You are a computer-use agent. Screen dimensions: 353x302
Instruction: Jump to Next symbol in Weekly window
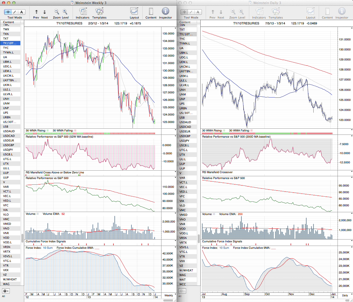coord(45,12)
